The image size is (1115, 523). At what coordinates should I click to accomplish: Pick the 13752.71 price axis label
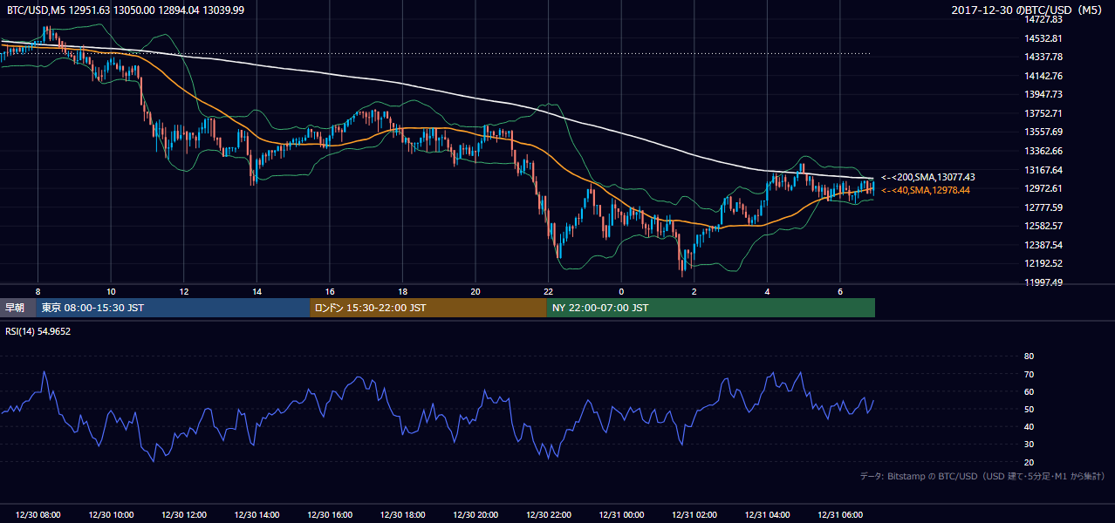pyautogui.click(x=1043, y=113)
